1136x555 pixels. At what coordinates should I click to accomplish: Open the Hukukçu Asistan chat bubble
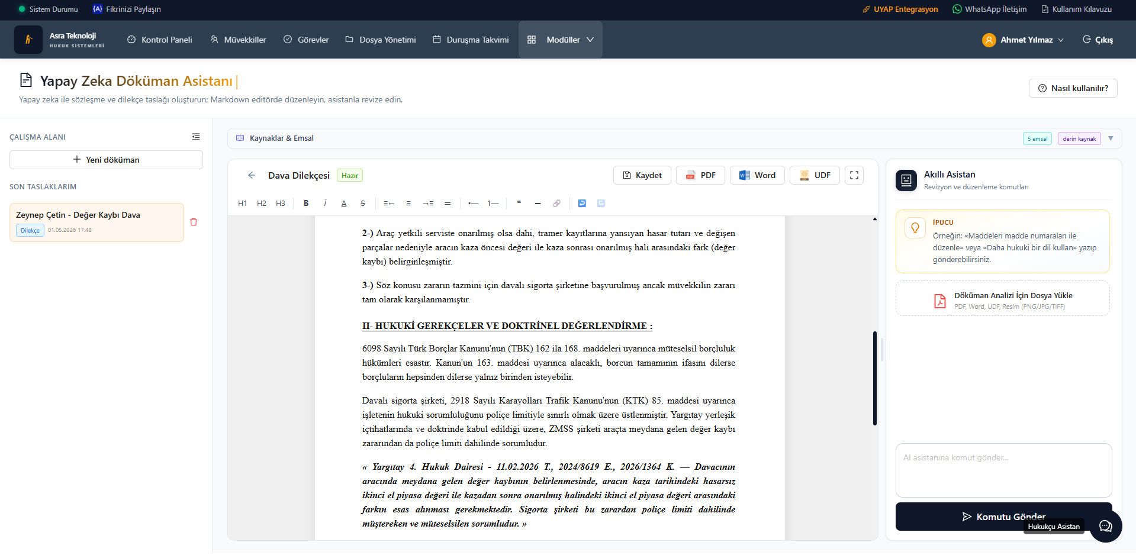pos(1105,526)
